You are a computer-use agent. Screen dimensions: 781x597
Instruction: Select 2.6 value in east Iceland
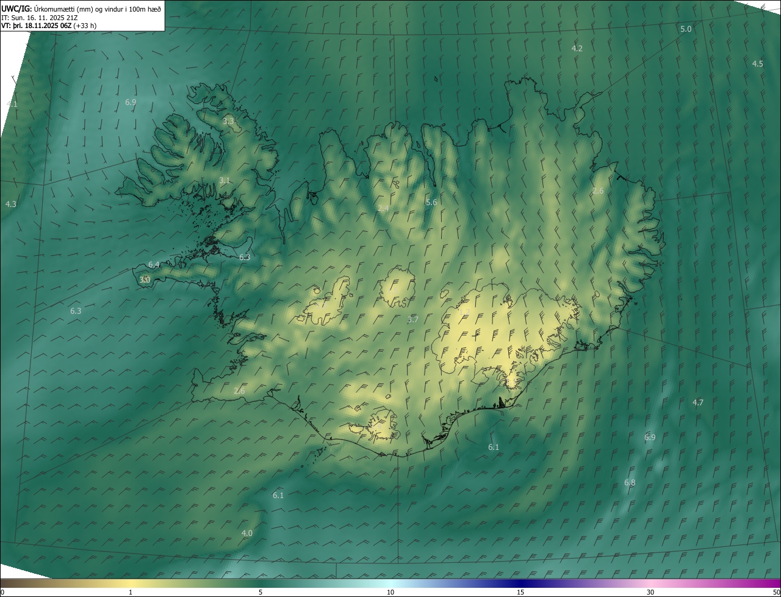pos(598,191)
